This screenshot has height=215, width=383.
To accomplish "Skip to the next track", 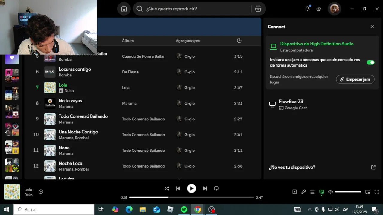I will click(205, 188).
